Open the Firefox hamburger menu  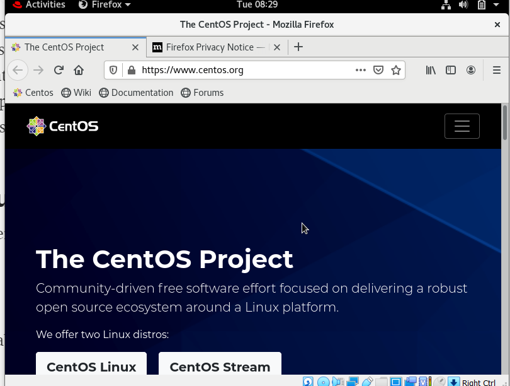click(x=497, y=70)
